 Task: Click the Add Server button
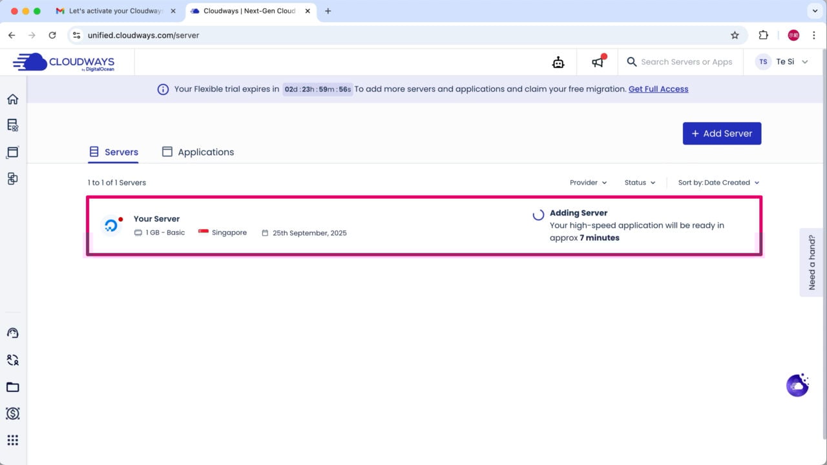click(722, 134)
